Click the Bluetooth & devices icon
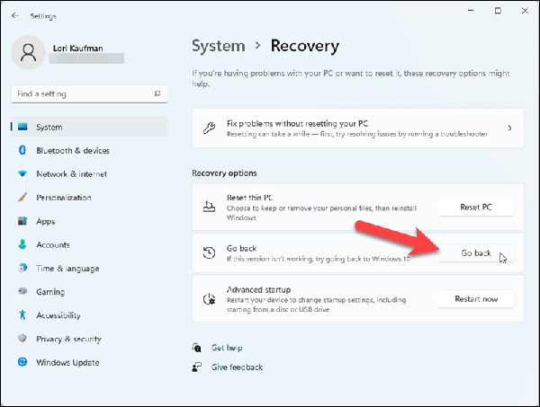This screenshot has height=407, width=540. [22, 151]
